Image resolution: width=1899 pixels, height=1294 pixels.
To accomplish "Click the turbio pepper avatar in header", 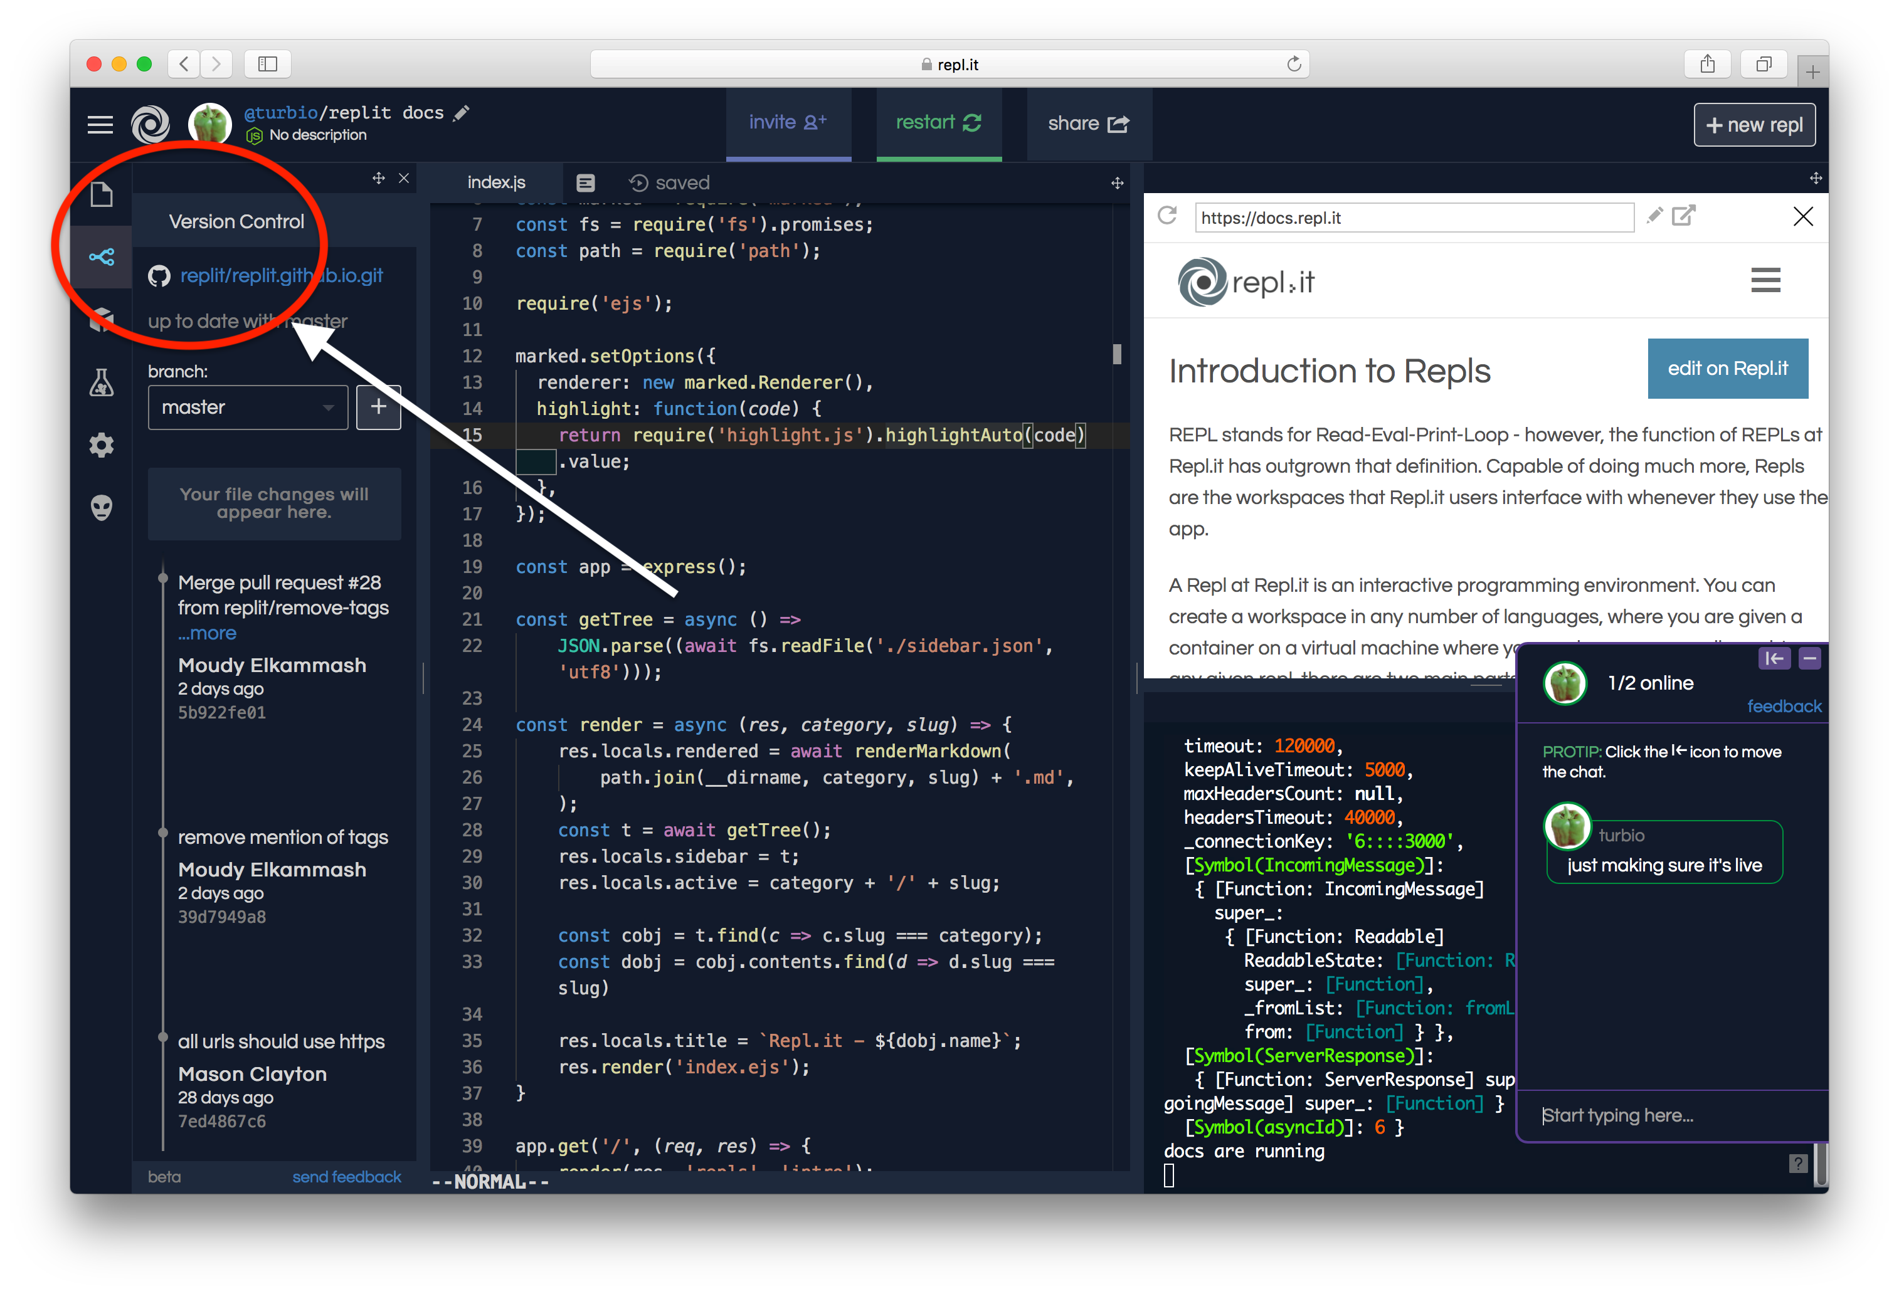I will [x=210, y=124].
